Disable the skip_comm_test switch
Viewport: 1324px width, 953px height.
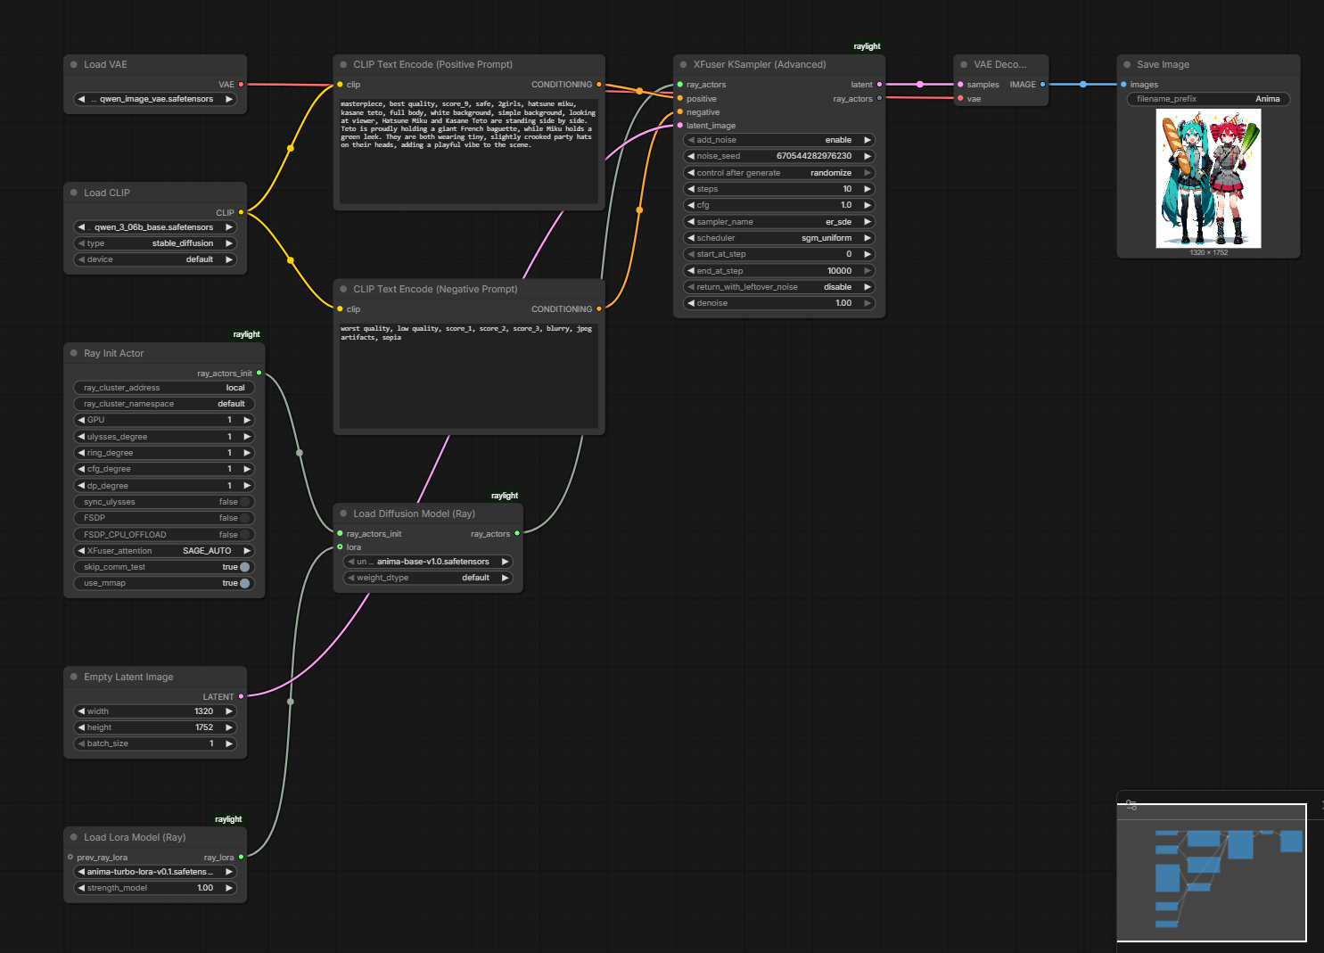(244, 567)
